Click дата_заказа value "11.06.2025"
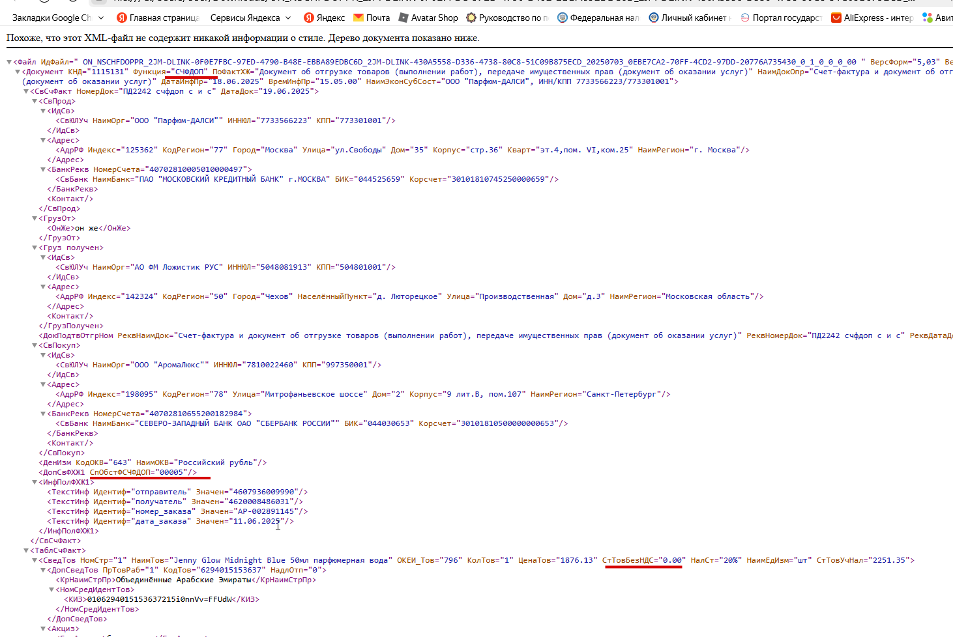The width and height of the screenshot is (953, 637). click(x=257, y=522)
